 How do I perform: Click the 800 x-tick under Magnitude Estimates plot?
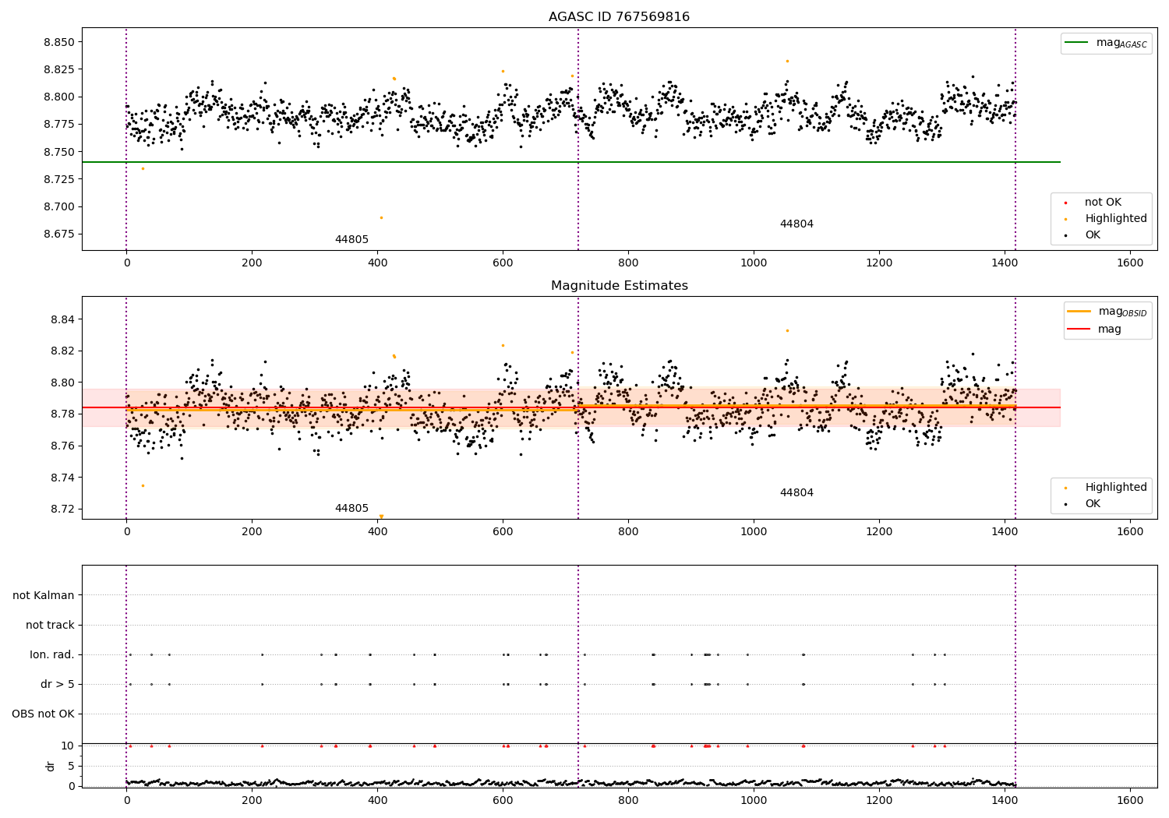[627, 532]
